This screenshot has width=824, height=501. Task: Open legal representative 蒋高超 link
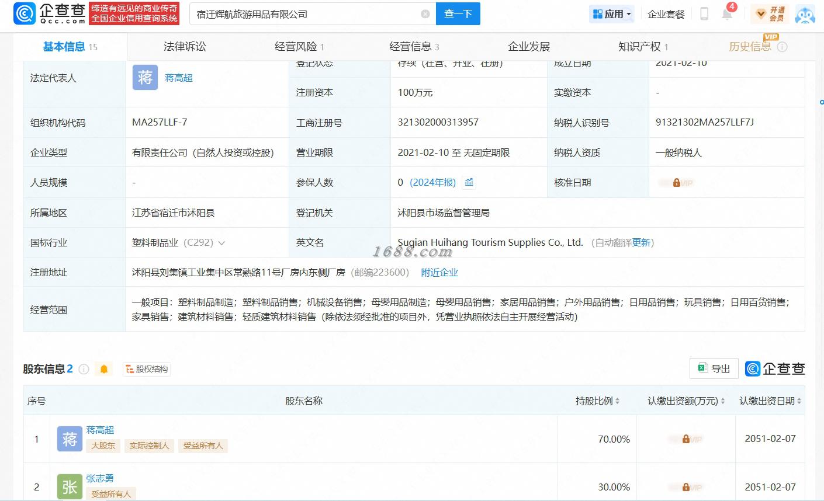(179, 78)
